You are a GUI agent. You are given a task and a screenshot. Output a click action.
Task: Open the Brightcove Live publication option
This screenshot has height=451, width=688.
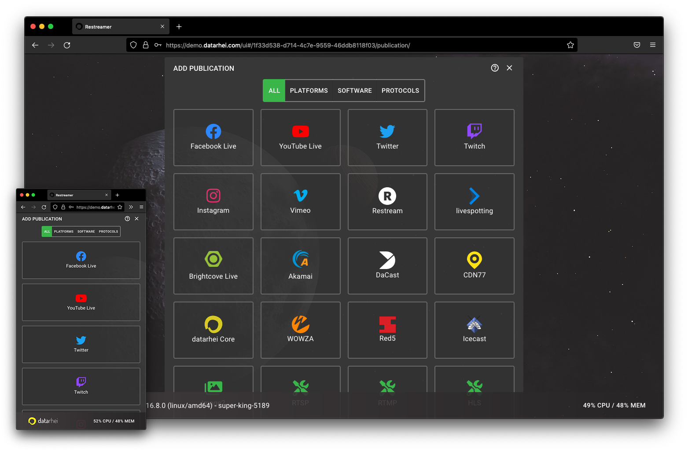213,266
